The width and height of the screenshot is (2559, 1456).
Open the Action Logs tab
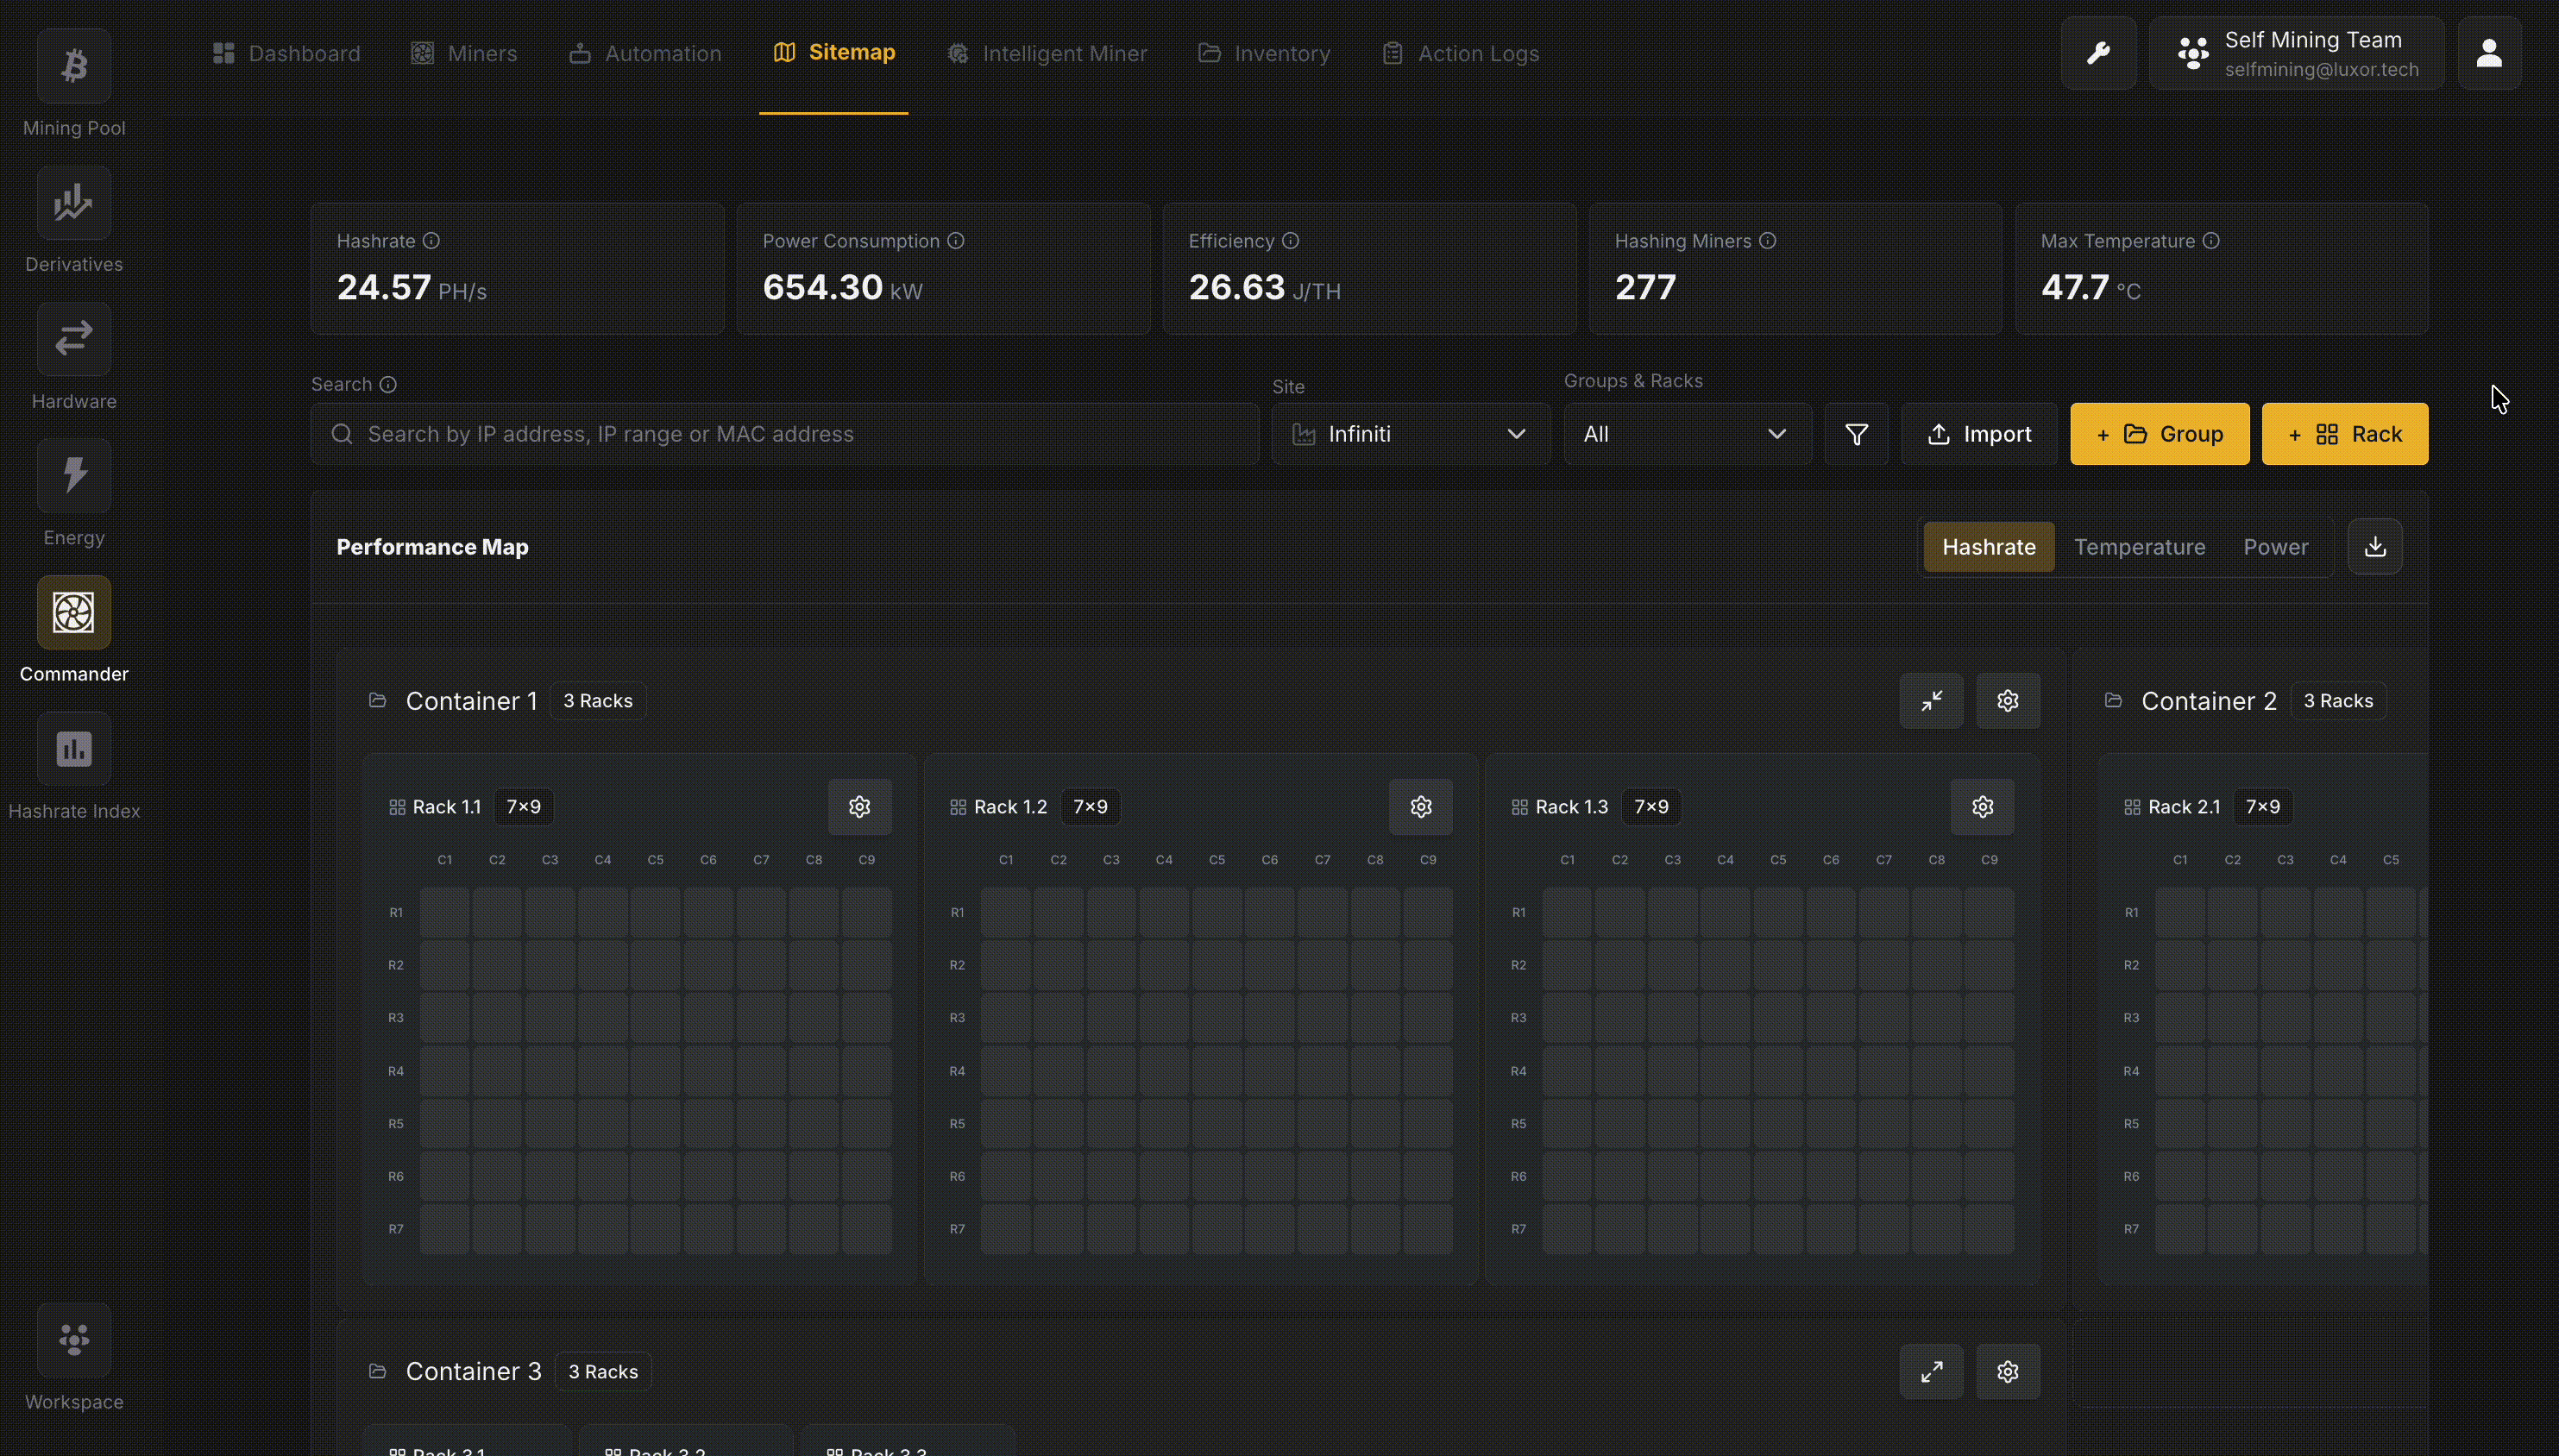click(1460, 53)
